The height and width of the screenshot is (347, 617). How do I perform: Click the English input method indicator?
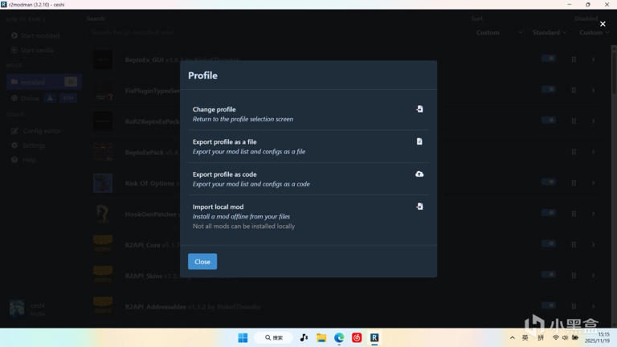pyautogui.click(x=525, y=337)
